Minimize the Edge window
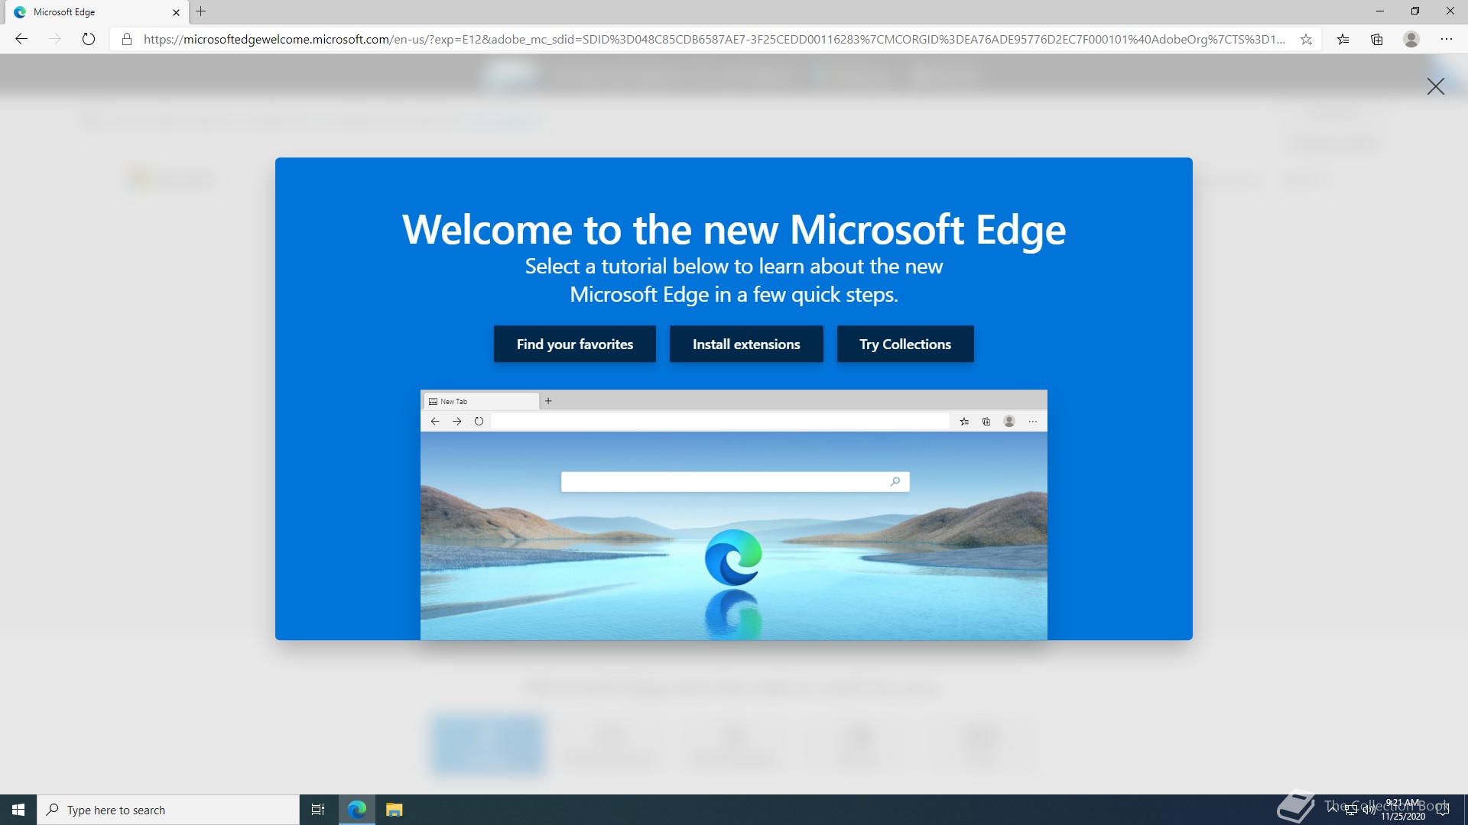Image resolution: width=1468 pixels, height=825 pixels. pos(1380,11)
